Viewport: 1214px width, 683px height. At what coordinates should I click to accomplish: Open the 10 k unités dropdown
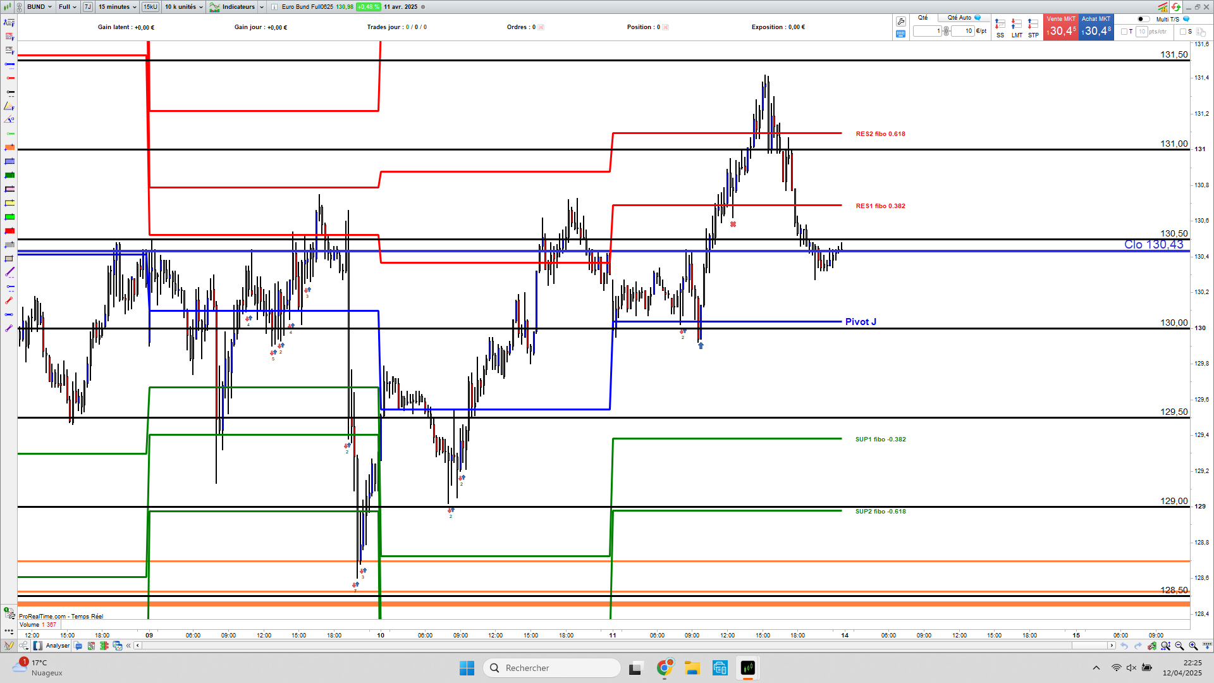184,7
